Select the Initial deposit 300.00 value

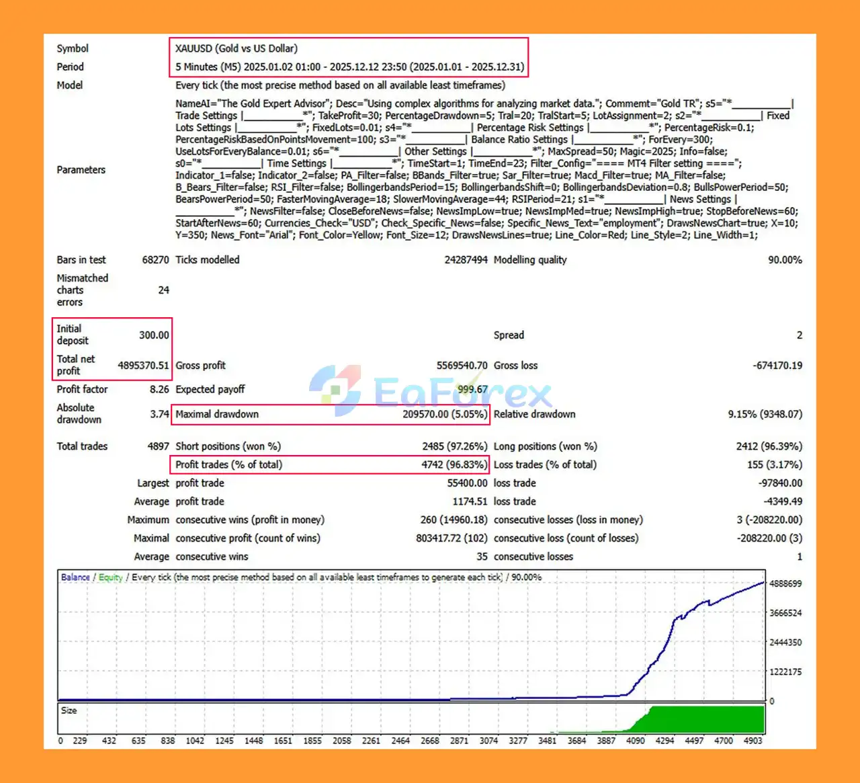[x=154, y=335]
